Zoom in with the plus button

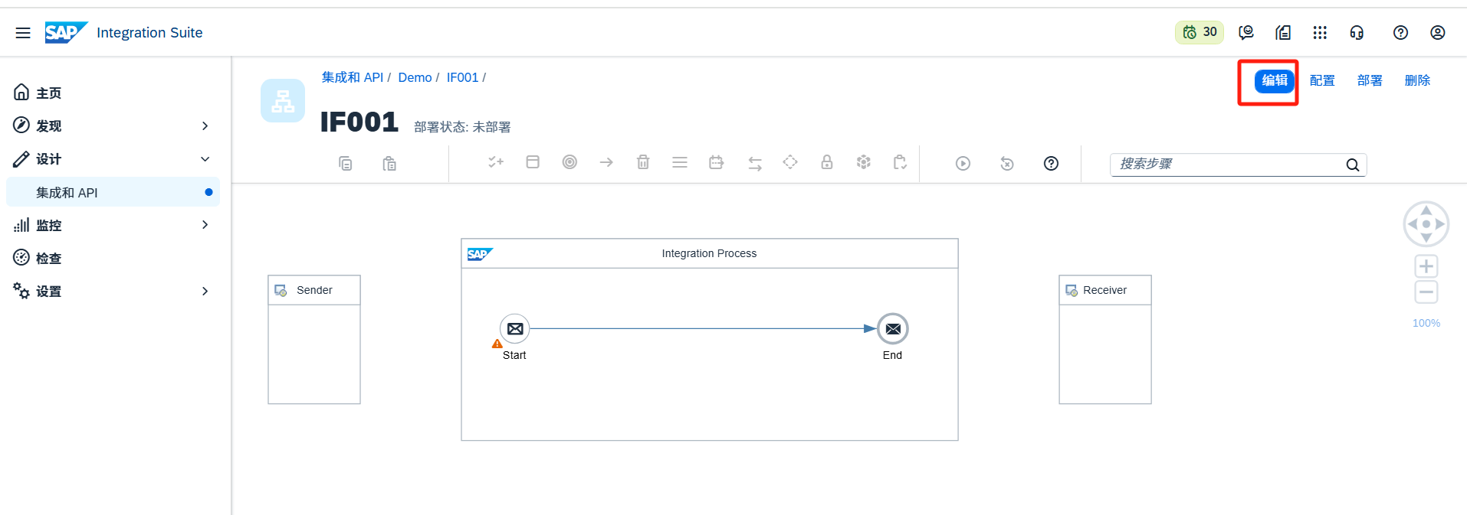1426,266
